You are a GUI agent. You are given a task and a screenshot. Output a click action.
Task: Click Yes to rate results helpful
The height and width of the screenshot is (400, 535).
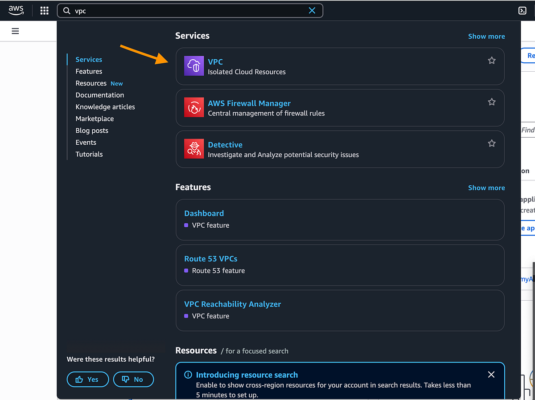coord(87,379)
